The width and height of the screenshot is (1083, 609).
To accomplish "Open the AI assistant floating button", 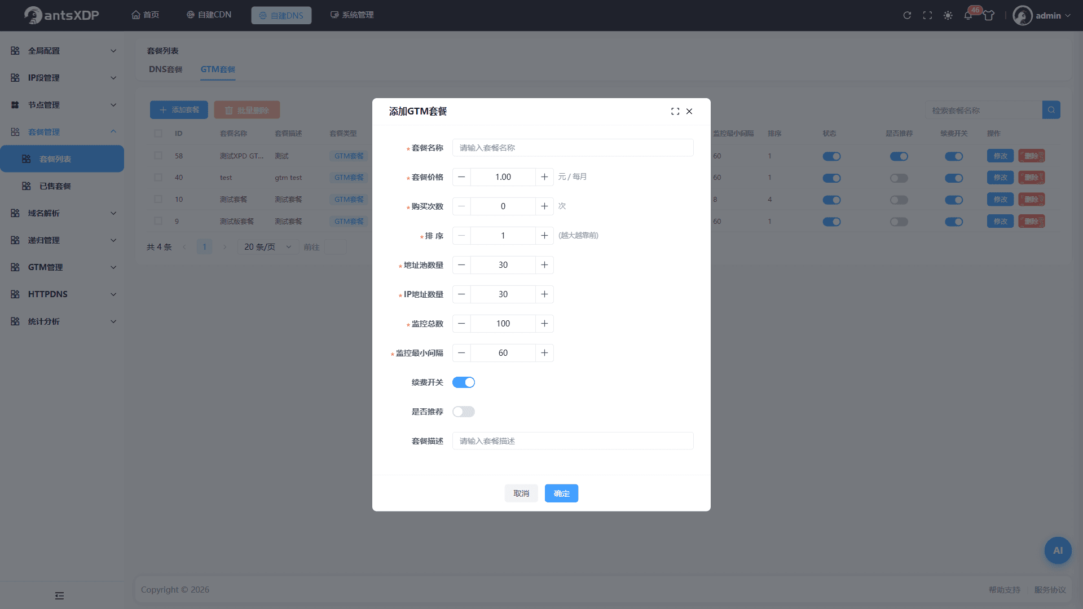I will (x=1058, y=550).
